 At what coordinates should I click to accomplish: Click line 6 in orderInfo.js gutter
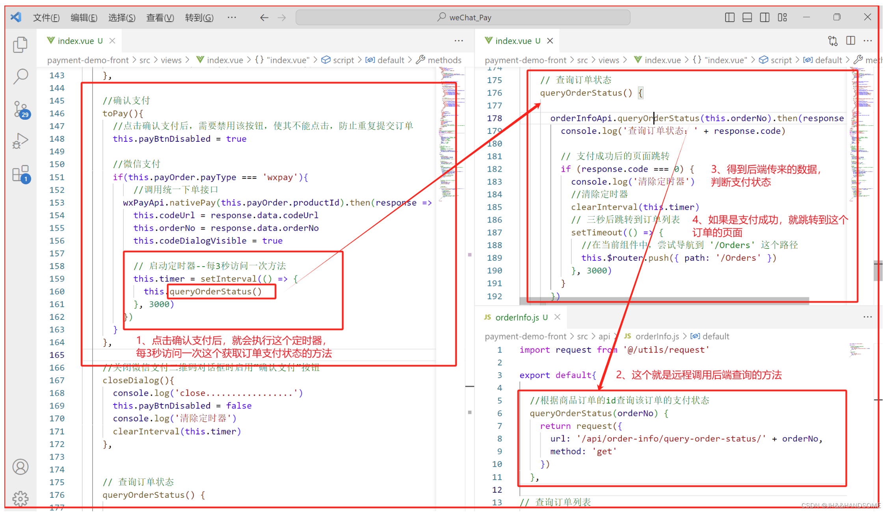[499, 414]
